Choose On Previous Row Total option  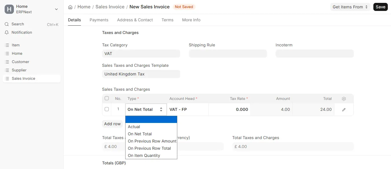[151, 148]
